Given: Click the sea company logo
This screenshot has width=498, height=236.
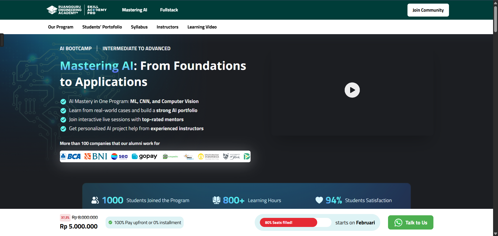Looking at the screenshot, I should (119, 156).
